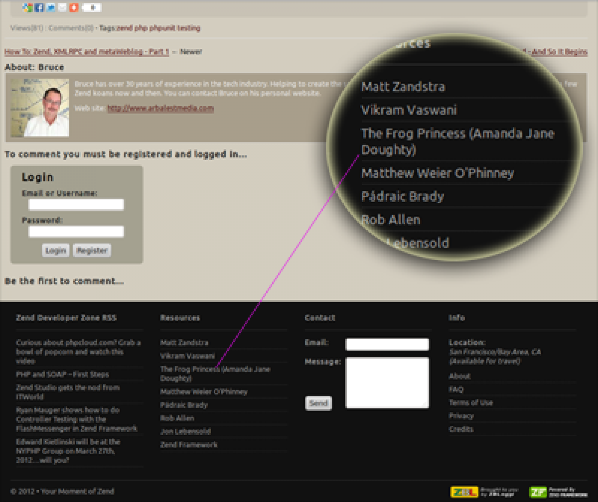Open the 'zend' tag
Image resolution: width=598 pixels, height=502 pixels.
coord(125,28)
